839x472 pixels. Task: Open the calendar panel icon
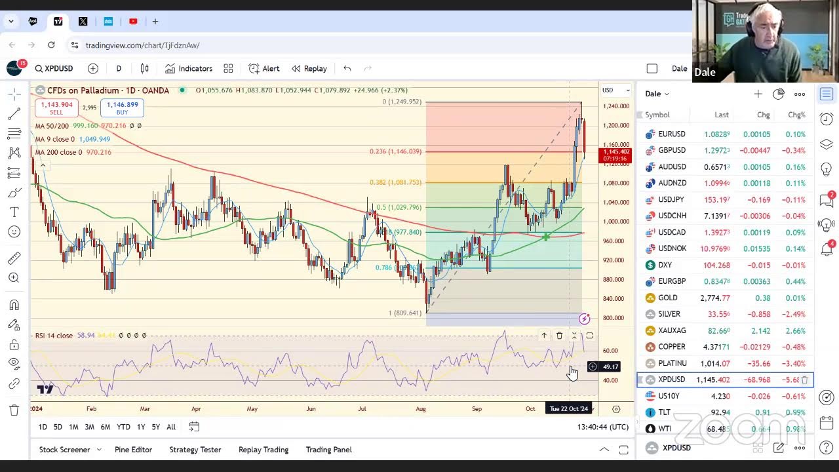pos(827,422)
